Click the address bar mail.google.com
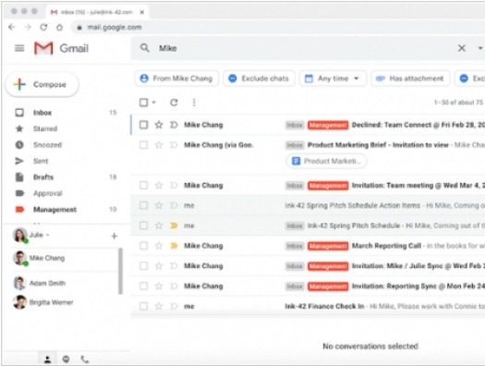 point(115,27)
